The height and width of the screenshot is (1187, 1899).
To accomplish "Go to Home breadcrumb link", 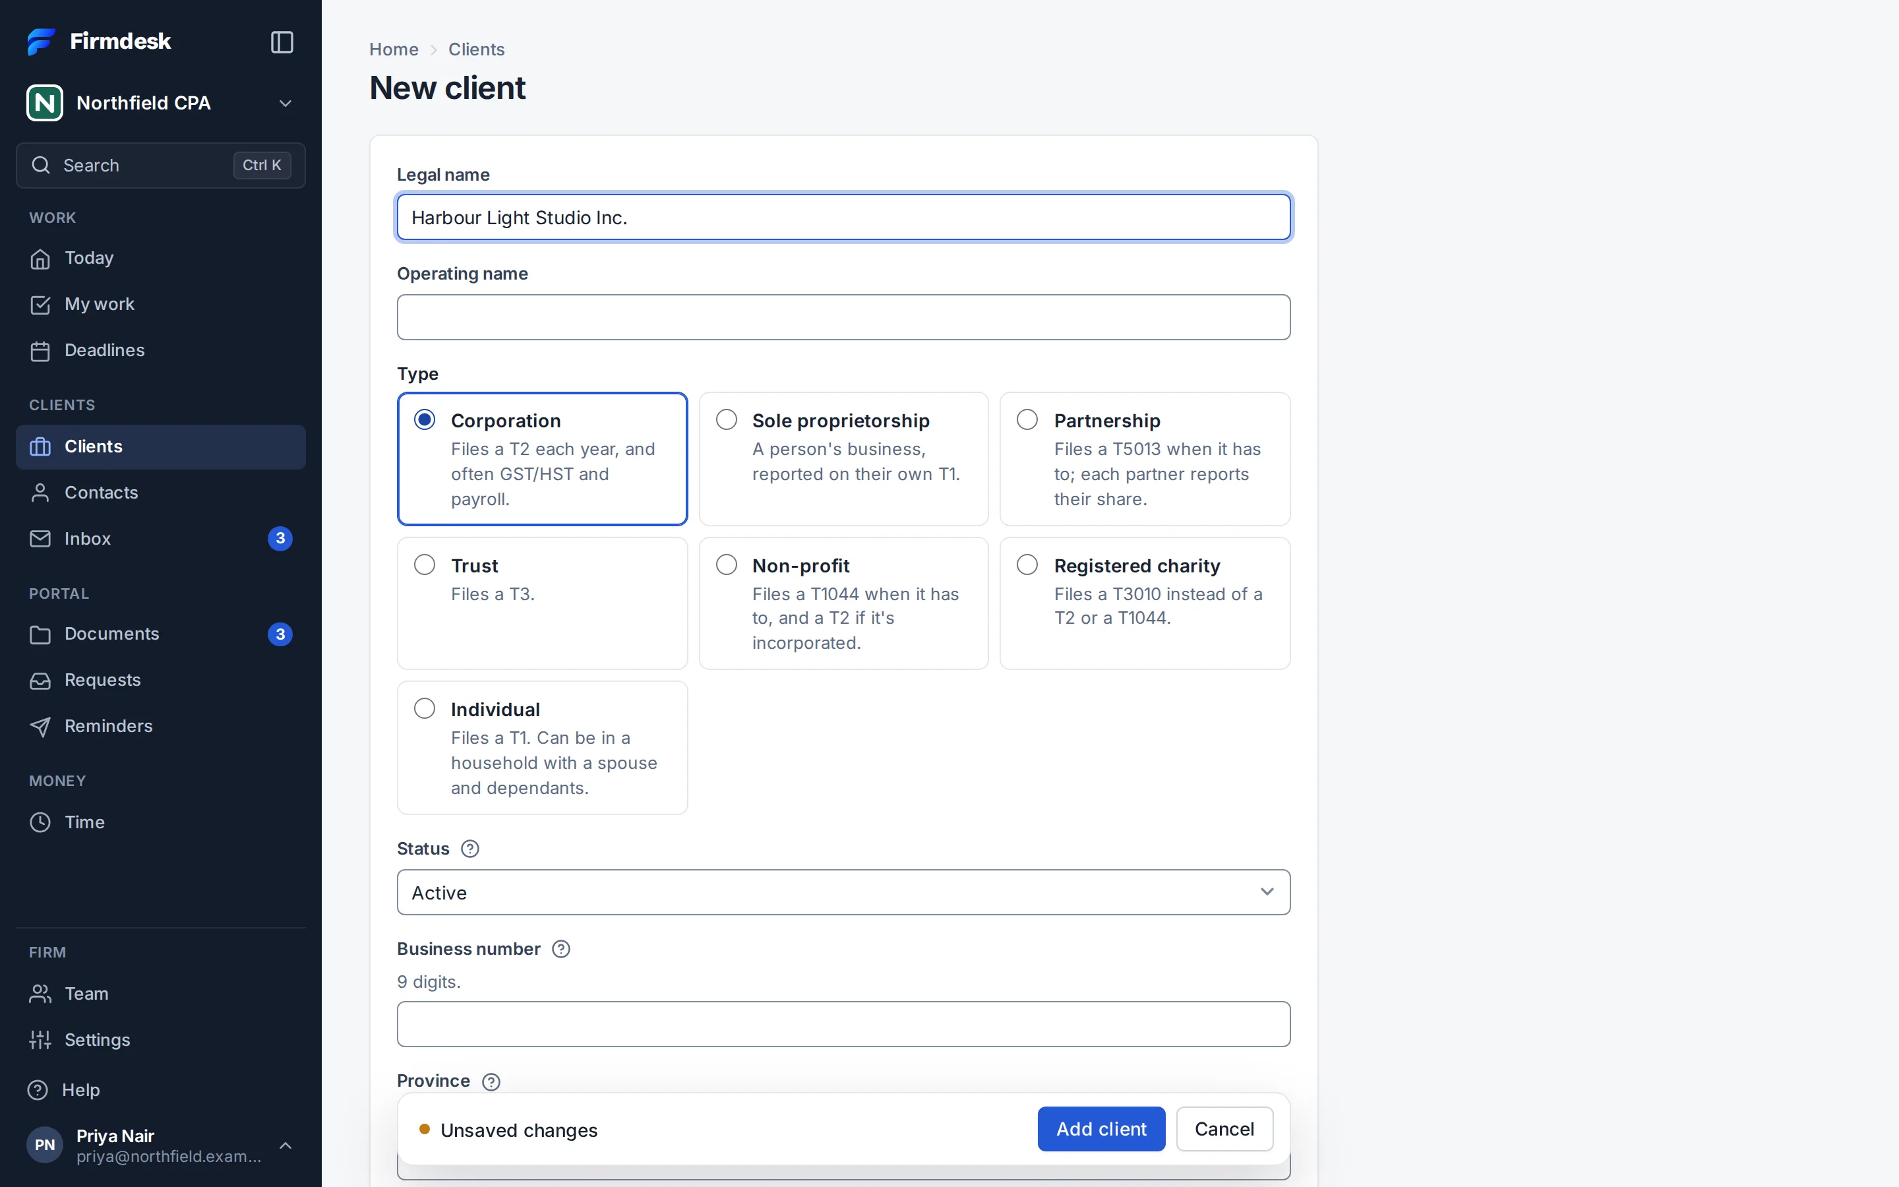I will coord(394,49).
